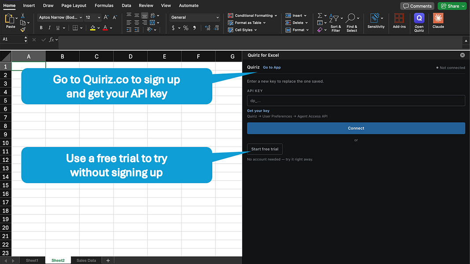Open the General number format dropdown
This screenshot has width=470, height=264.
tap(195, 17)
